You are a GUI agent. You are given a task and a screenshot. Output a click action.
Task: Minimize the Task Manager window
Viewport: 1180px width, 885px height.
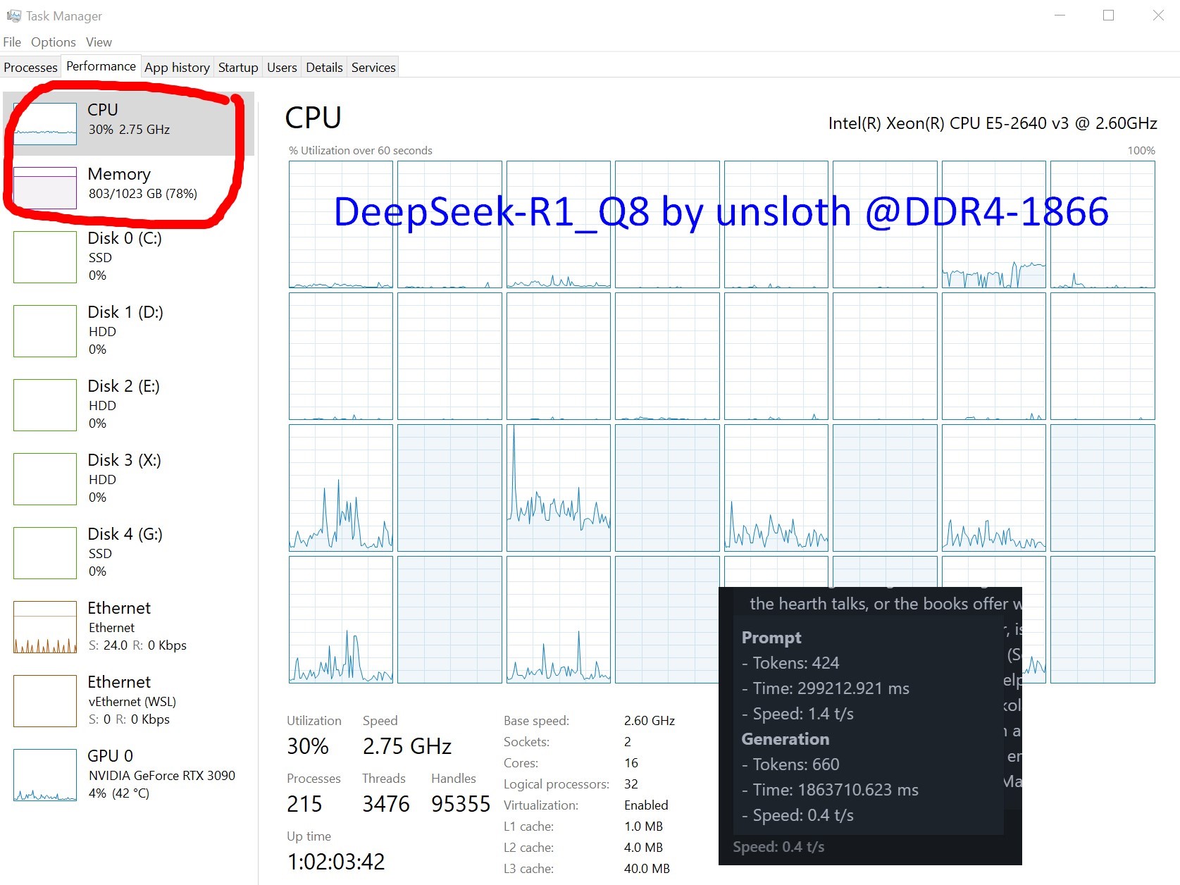coord(1059,16)
